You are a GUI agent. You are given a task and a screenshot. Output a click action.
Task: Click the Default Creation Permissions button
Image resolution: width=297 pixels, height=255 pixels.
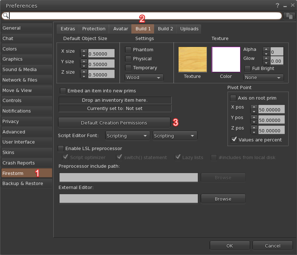click(114, 123)
